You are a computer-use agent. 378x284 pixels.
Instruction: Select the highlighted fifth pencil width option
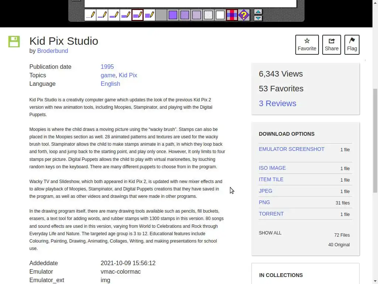tap(137, 15)
